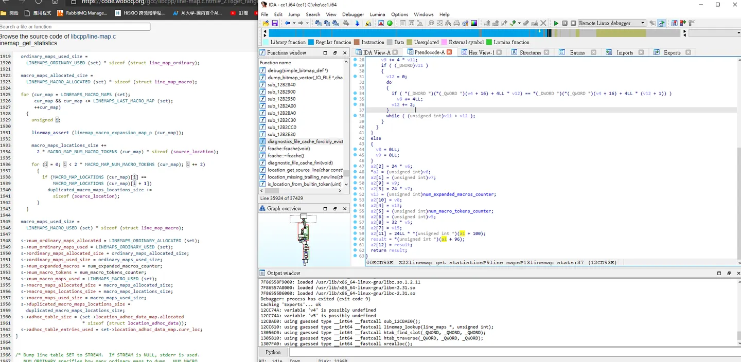The width and height of the screenshot is (741, 362).
Task: Click the Terminate process stop icon
Action: (x=573, y=23)
